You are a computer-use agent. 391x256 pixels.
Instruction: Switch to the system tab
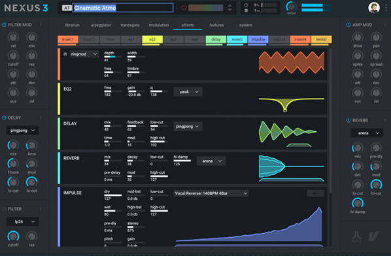coord(246,25)
